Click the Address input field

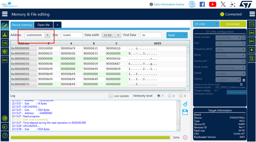point(35,35)
